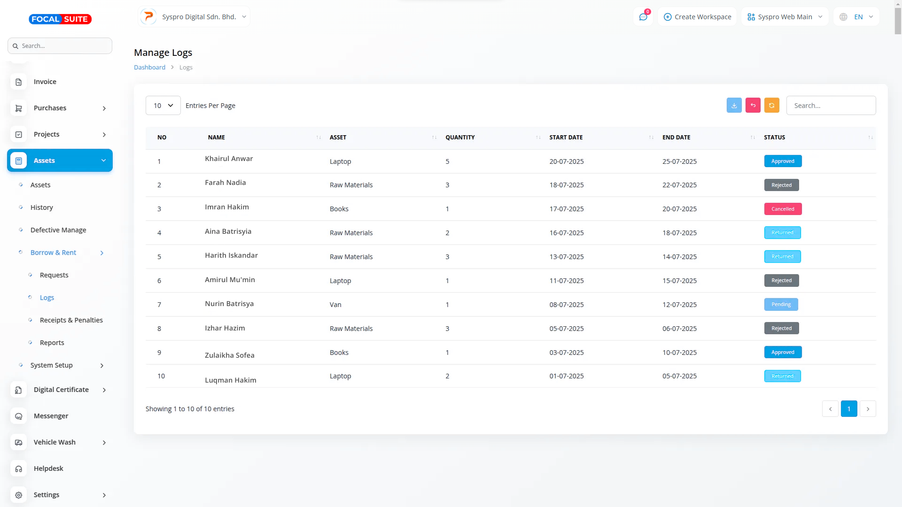Click the Create Workspace button
This screenshot has width=902, height=507.
pyautogui.click(x=697, y=17)
